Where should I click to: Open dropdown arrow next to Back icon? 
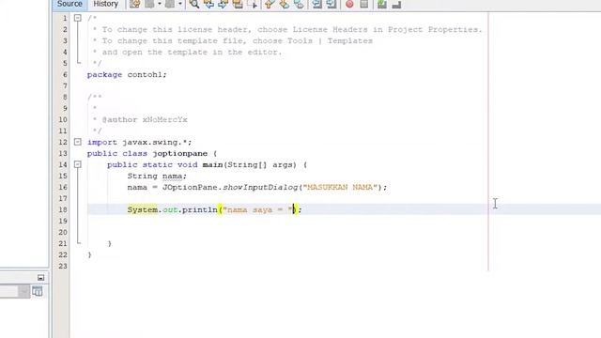tap(160, 4)
